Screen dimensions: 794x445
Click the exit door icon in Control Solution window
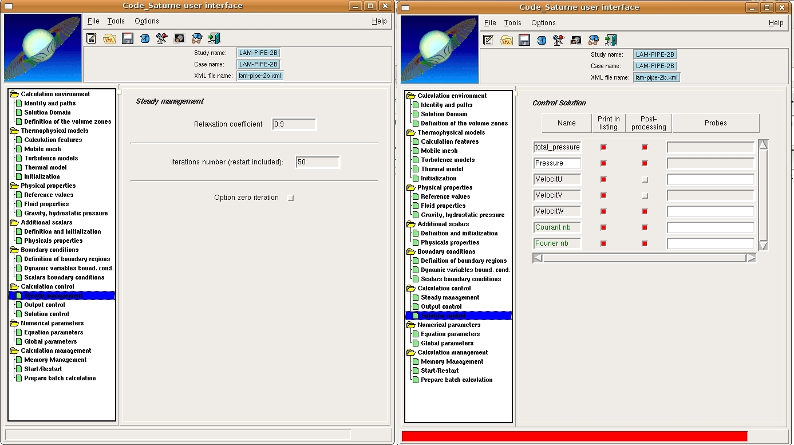(x=611, y=40)
